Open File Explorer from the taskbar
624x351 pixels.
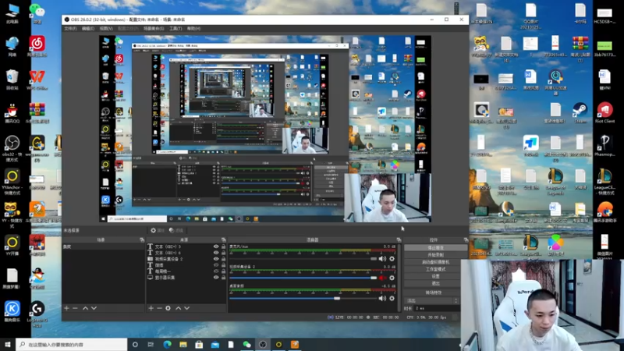183,345
